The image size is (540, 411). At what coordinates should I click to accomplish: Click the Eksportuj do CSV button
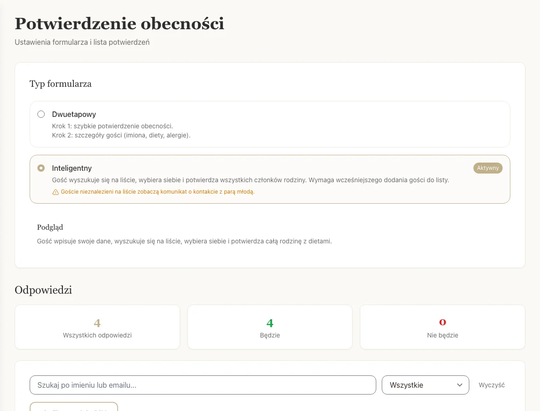[x=74, y=409]
